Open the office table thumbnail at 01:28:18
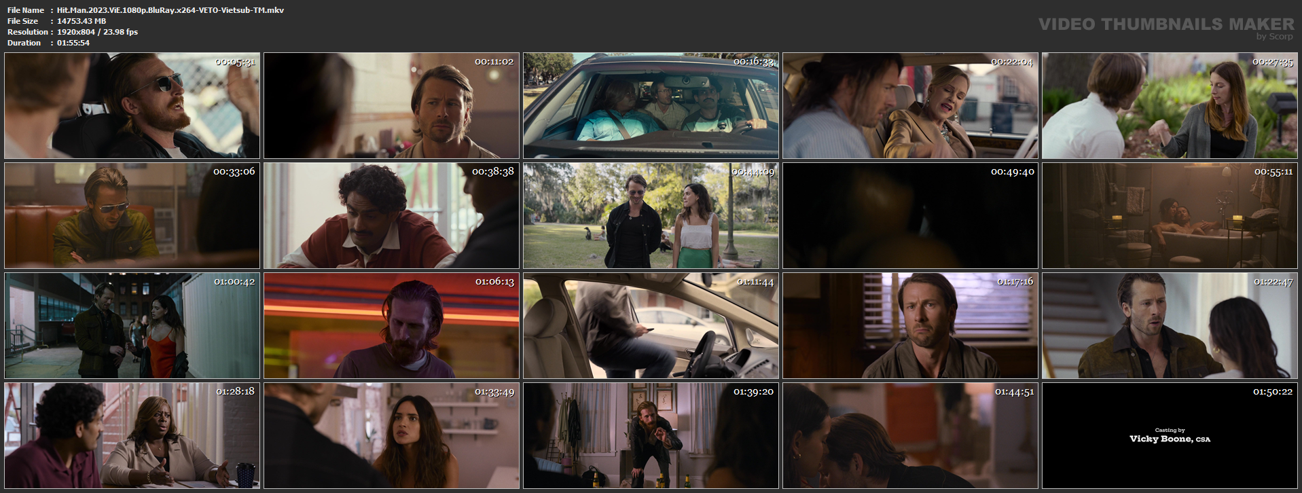The width and height of the screenshot is (1302, 493). point(132,436)
